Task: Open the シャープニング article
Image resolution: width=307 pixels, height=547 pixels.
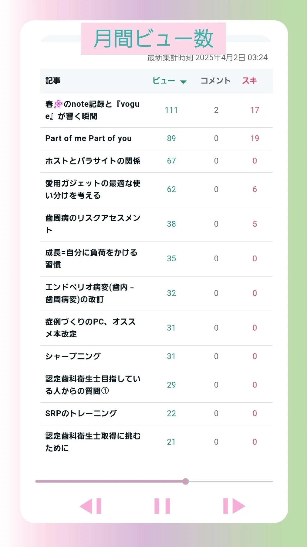Action: (x=73, y=356)
